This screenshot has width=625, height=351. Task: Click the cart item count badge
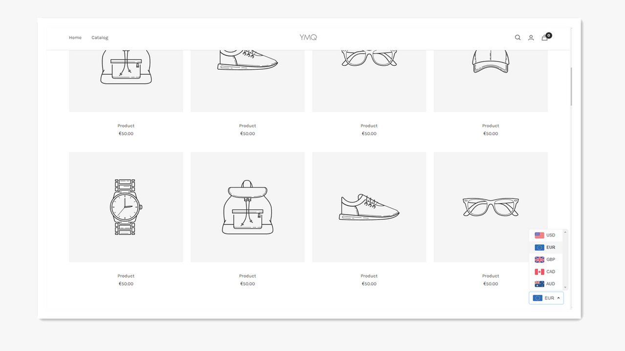(549, 35)
